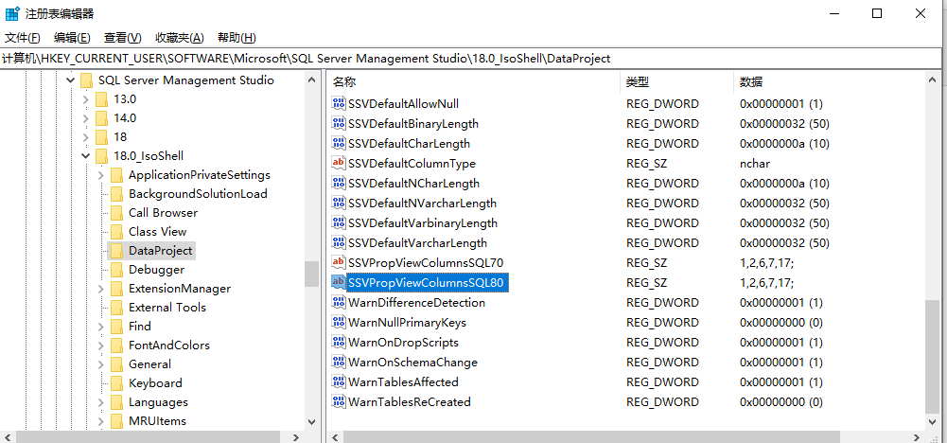This screenshot has width=947, height=443.
Task: Expand the 13.0 key node
Action: pyautogui.click(x=86, y=99)
